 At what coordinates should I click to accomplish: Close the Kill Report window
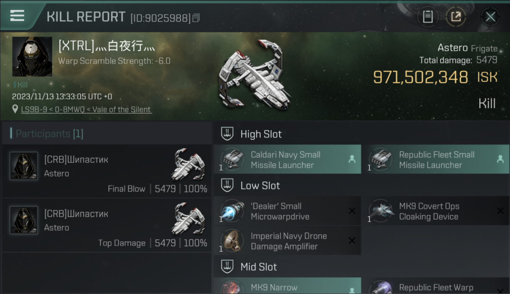pos(490,16)
